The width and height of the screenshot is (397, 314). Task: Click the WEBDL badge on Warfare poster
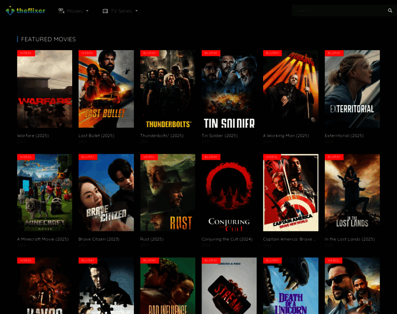coord(26,53)
